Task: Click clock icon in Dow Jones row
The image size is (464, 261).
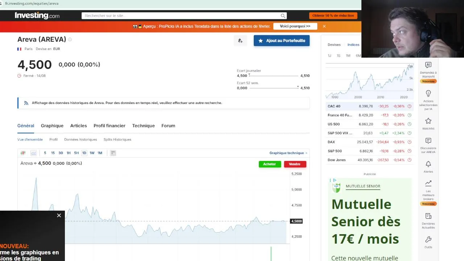Action: 409,160
